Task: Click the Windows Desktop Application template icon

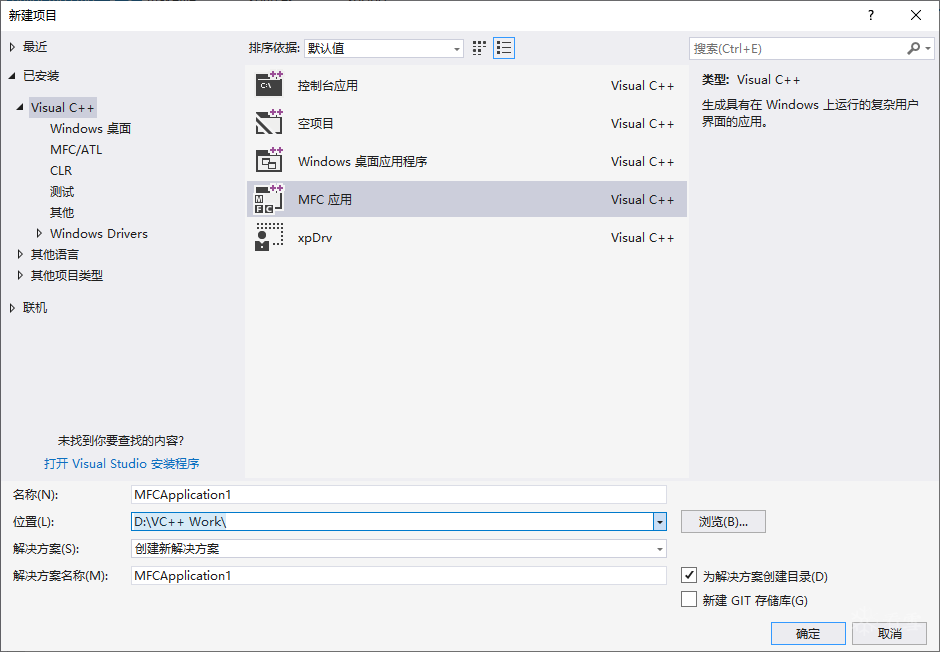Action: pyautogui.click(x=269, y=160)
